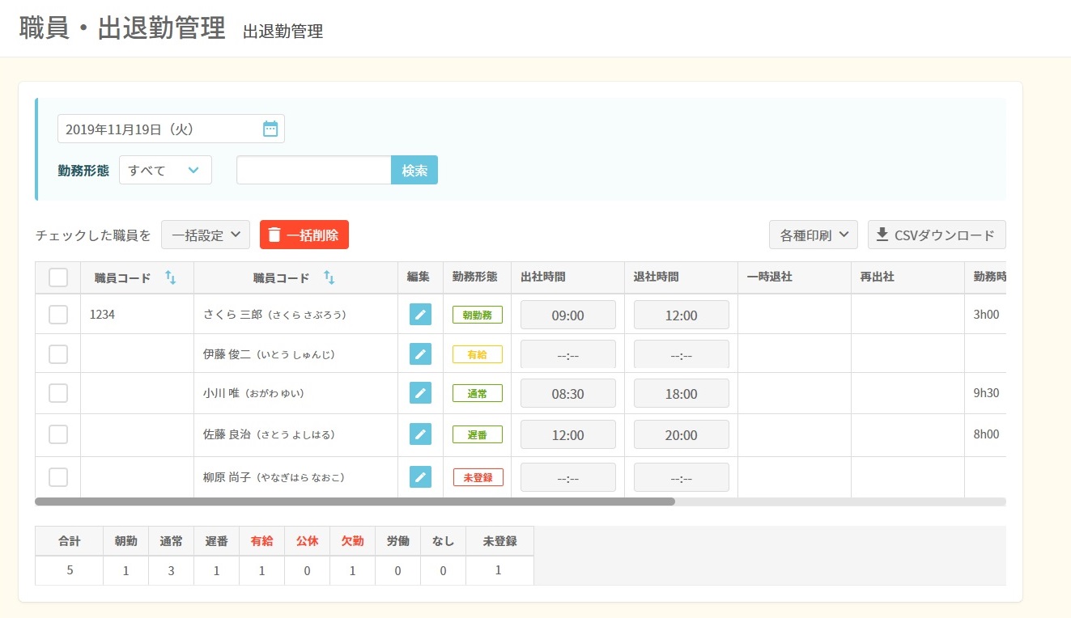
Task: Check the box for さくら 三郎
Action: coord(58,315)
